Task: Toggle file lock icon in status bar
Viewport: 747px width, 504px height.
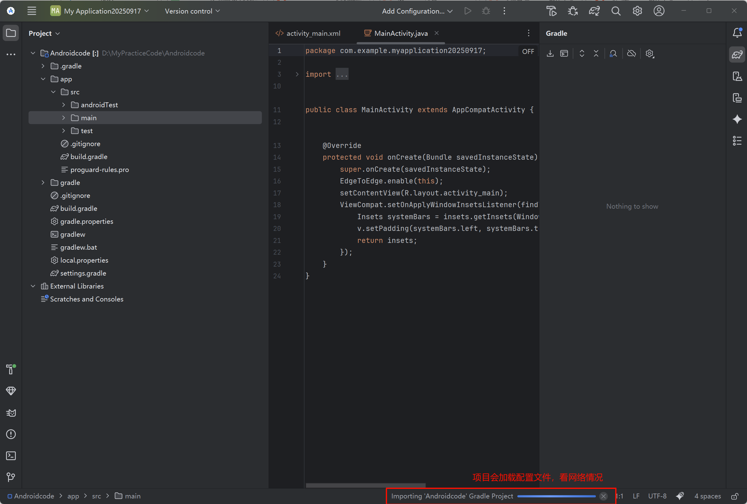Action: coord(735,496)
